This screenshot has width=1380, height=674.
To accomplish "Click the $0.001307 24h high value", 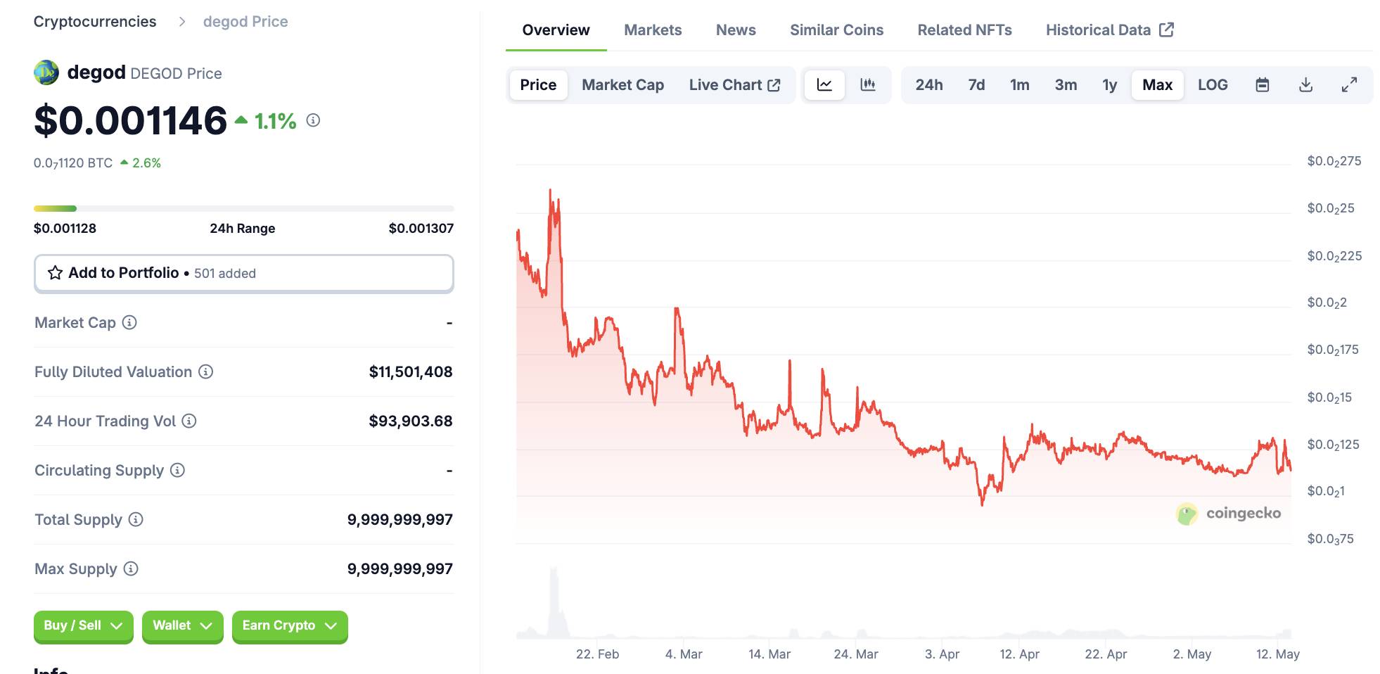I will (421, 228).
